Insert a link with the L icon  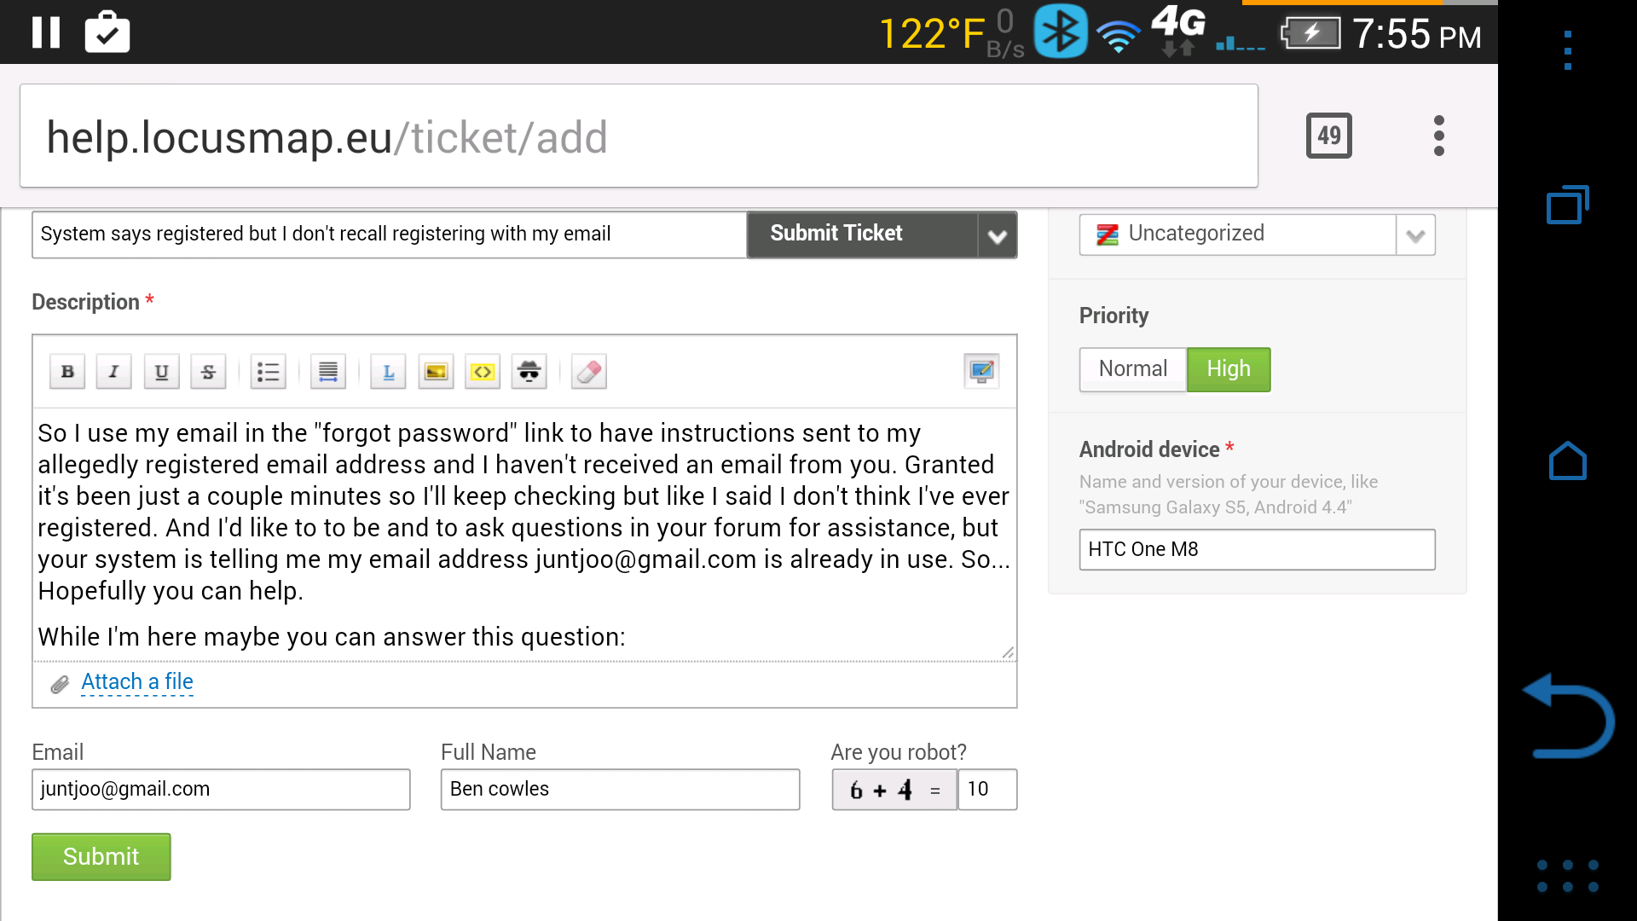388,372
